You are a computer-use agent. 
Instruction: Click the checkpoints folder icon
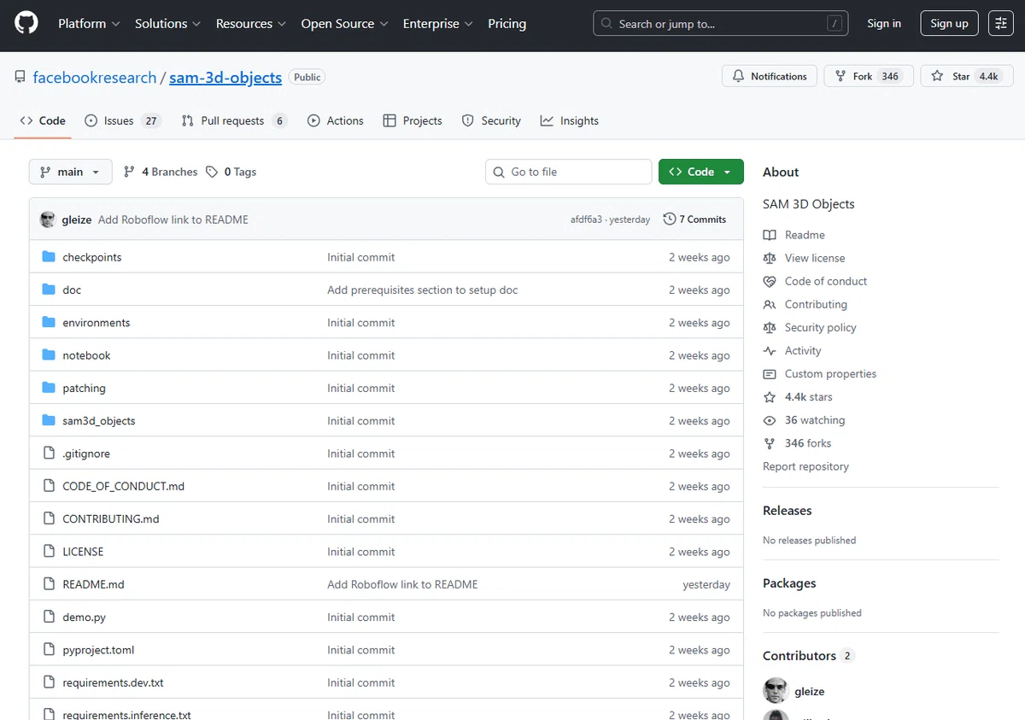point(49,257)
